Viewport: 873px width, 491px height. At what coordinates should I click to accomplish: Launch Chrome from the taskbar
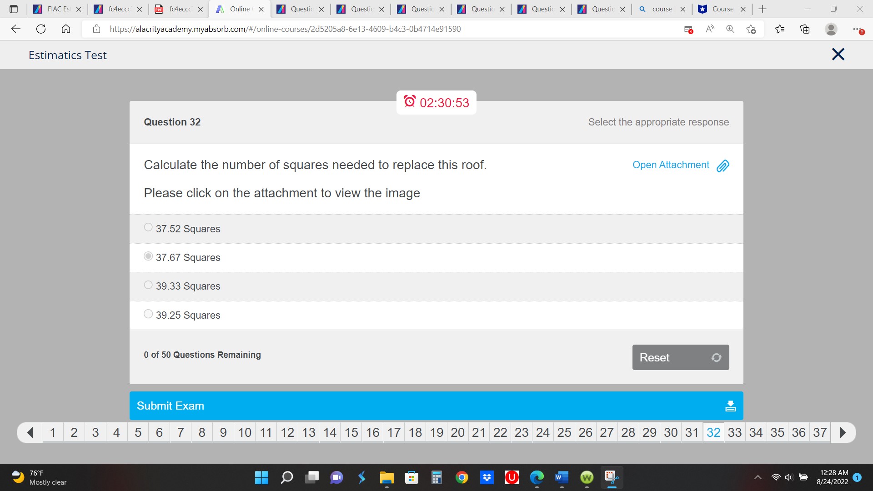tap(462, 477)
